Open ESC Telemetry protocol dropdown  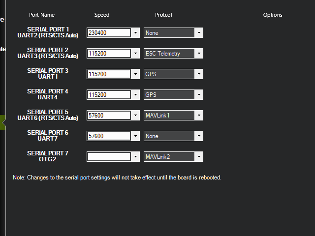(173, 54)
